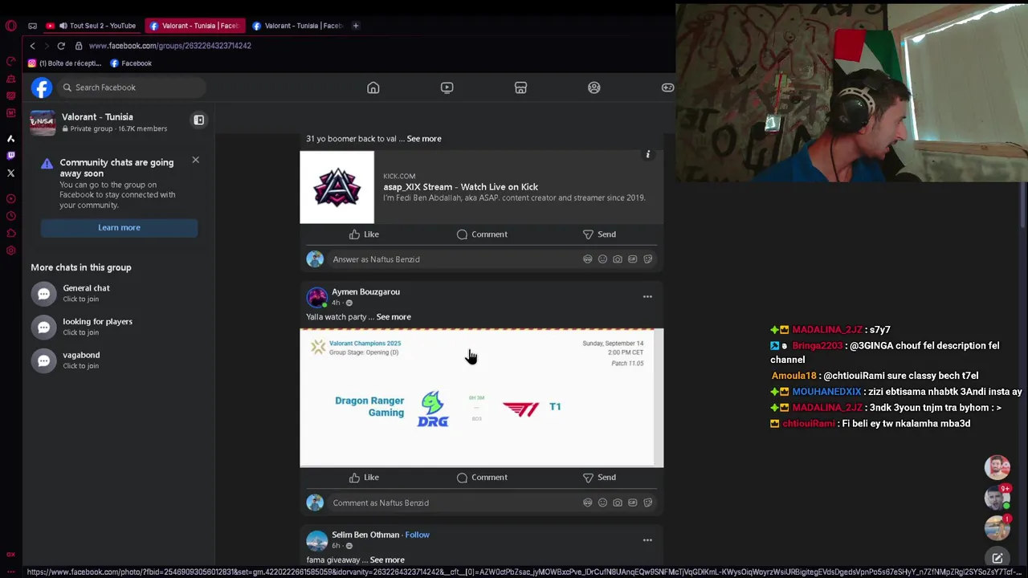Open info icon on Kick link preview

coord(648,154)
